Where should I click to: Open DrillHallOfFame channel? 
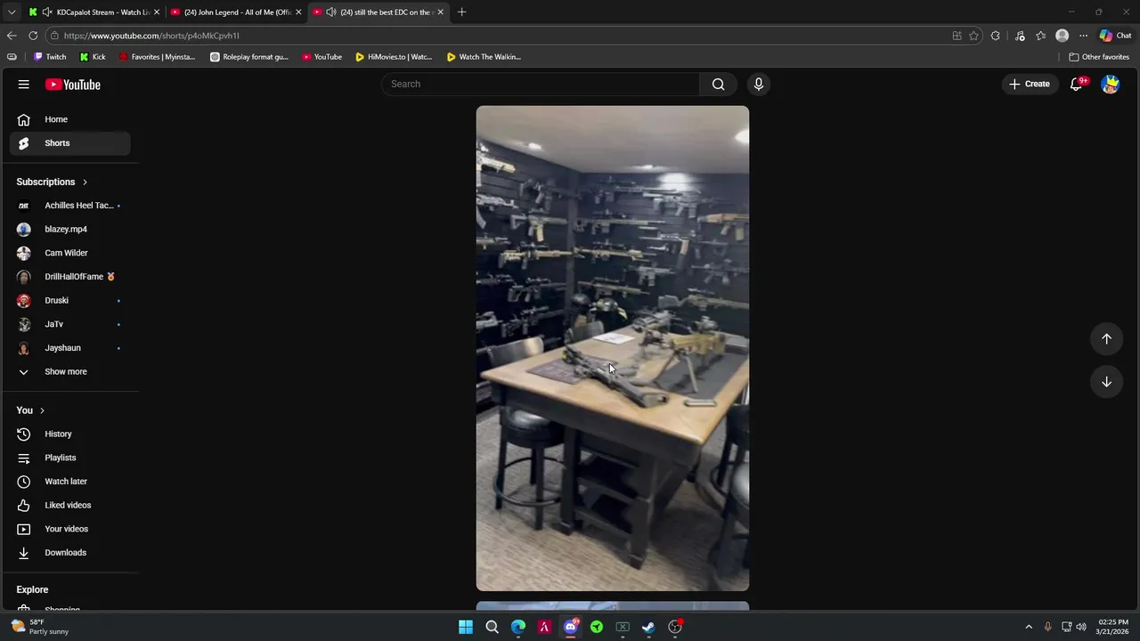[70, 277]
